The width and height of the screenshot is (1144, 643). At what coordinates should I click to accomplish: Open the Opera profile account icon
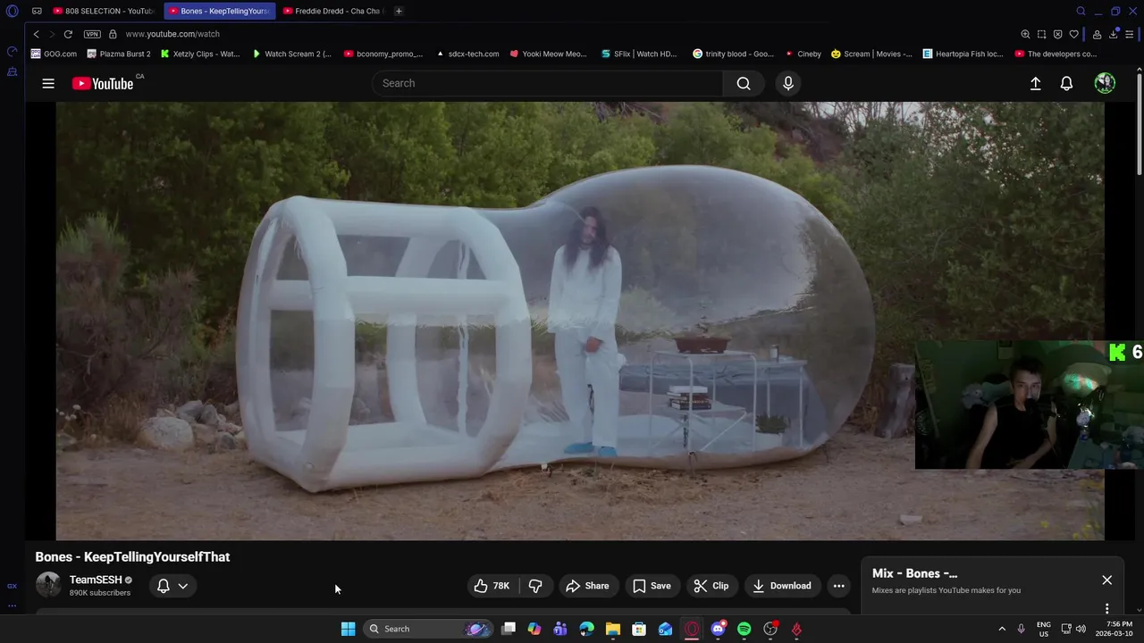1097,34
